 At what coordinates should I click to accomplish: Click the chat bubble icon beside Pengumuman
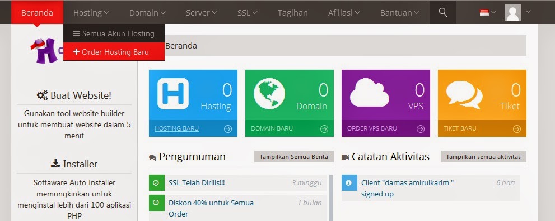coord(152,157)
